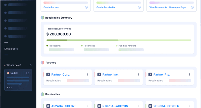Click hash icon for RT6734...AGO23N receivable
This screenshot has width=201, height=108.
click(x=99, y=106)
